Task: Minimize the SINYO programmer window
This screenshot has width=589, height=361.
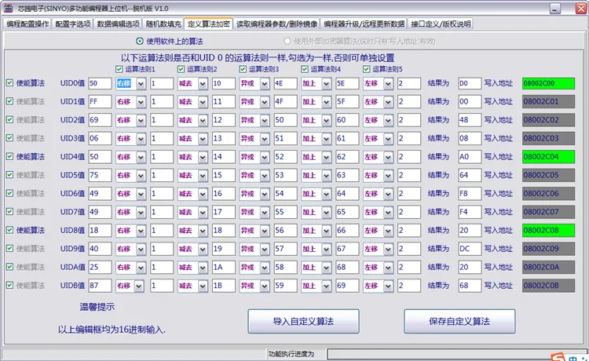Action: [554, 9]
